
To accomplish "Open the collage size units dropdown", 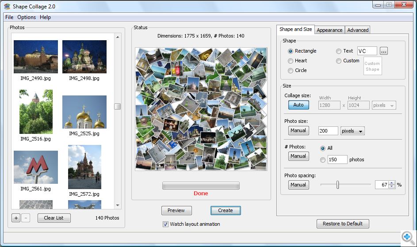I will [384, 105].
